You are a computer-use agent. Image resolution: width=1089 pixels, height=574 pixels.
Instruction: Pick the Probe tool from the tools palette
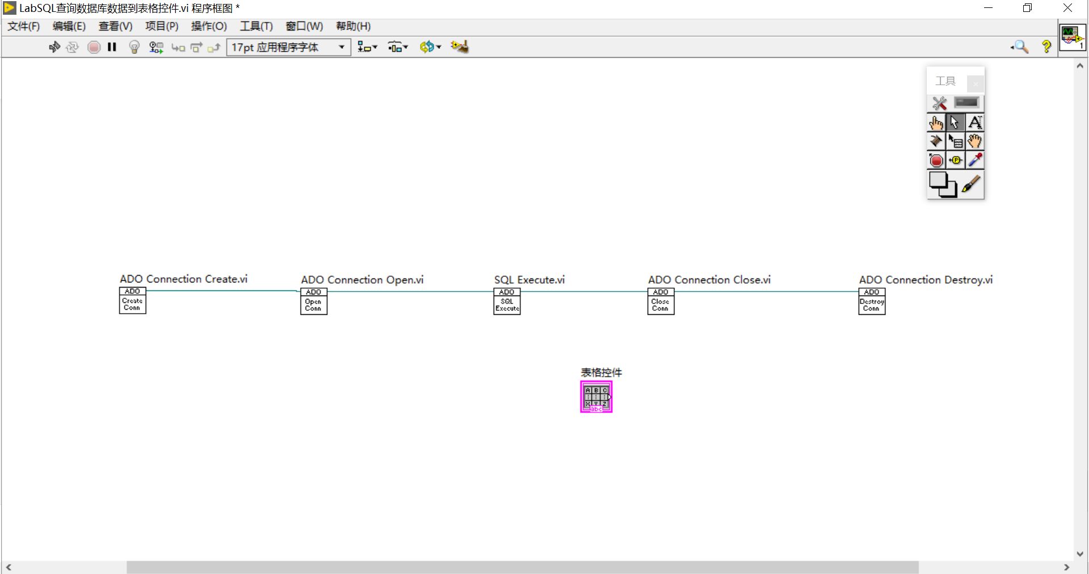(x=955, y=161)
